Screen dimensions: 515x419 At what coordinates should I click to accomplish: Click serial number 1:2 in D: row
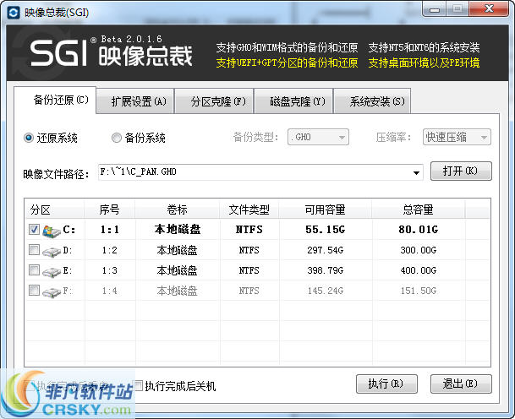click(110, 250)
